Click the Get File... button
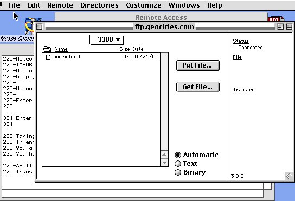The image size is (295, 201). coord(198,87)
